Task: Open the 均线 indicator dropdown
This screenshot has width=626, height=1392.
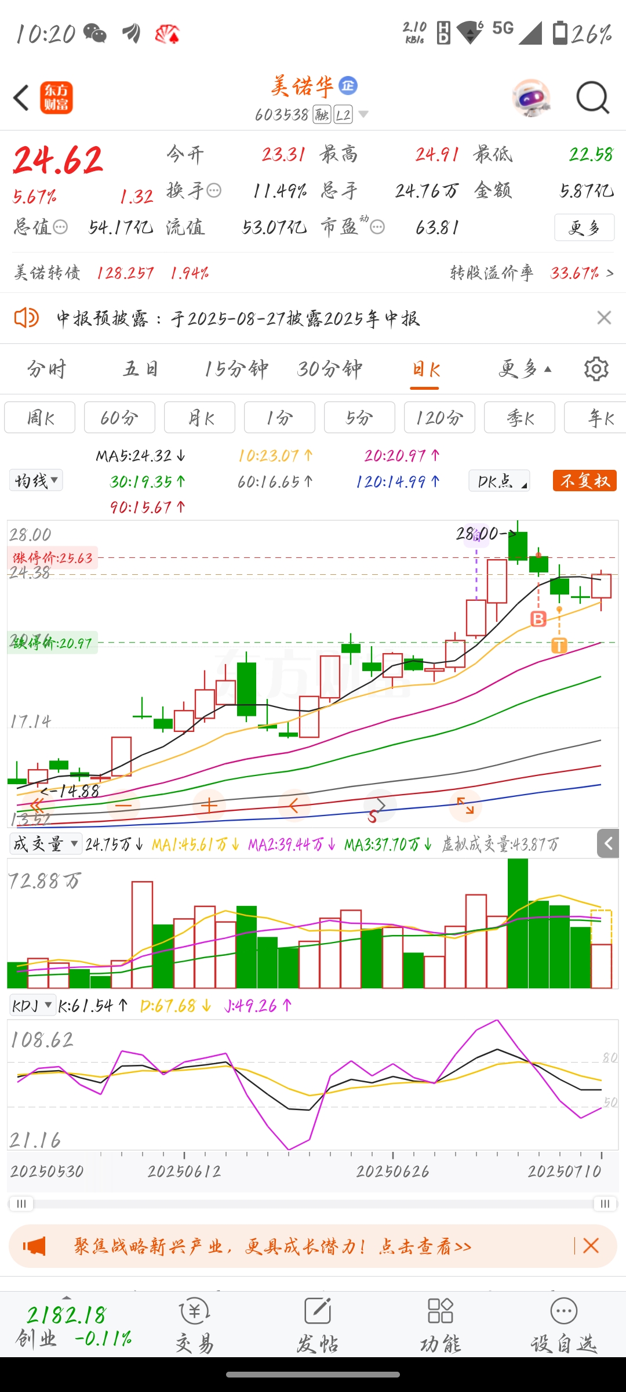Action: (x=36, y=480)
